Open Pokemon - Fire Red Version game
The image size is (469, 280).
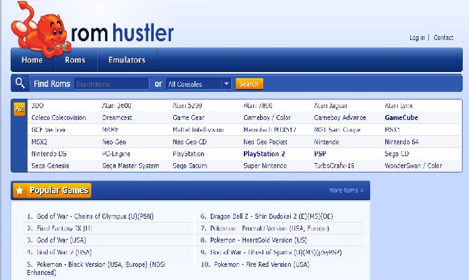[x=261, y=264]
